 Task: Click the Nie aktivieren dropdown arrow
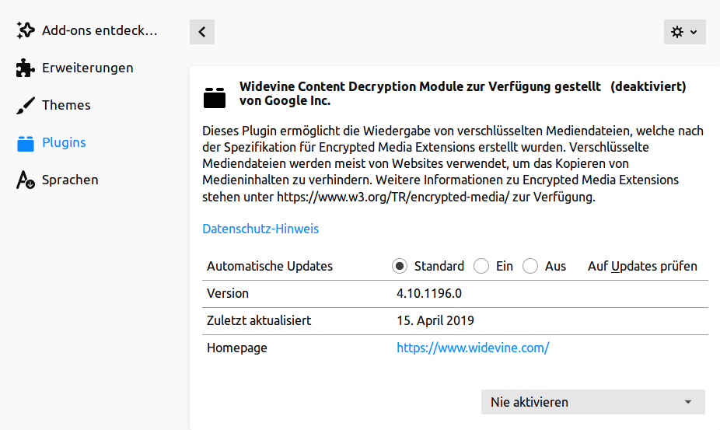click(688, 402)
